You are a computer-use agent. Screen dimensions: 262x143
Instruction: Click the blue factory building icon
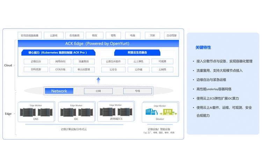click(152, 112)
